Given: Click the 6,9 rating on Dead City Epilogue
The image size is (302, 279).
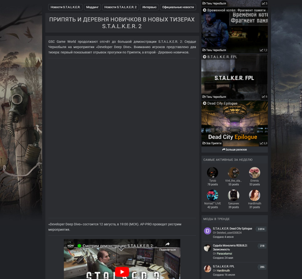Looking at the screenshot, I should coord(264,143).
